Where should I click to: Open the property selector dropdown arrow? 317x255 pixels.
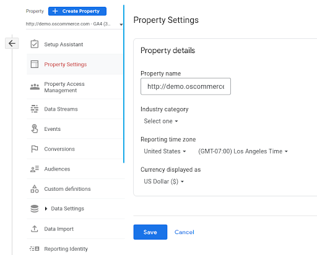[x=121, y=25]
